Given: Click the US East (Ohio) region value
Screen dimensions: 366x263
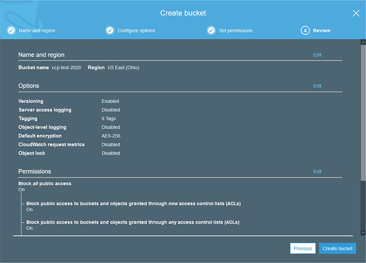Looking at the screenshot, I should 123,68.
